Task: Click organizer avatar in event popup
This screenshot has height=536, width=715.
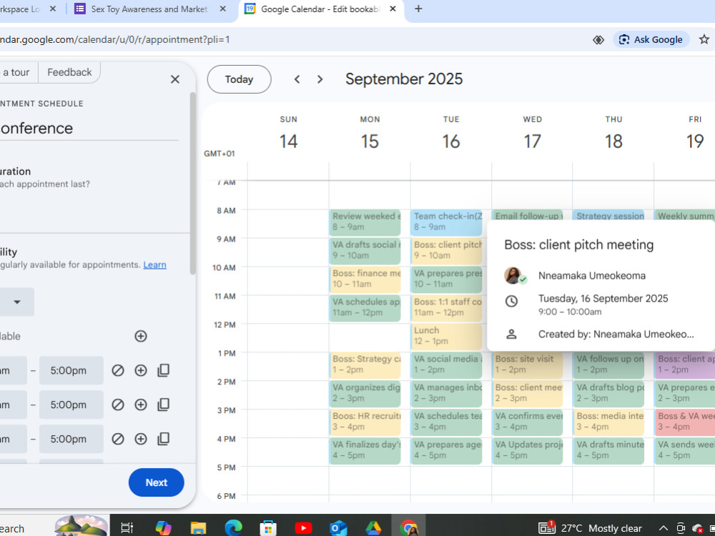Action: tap(514, 276)
